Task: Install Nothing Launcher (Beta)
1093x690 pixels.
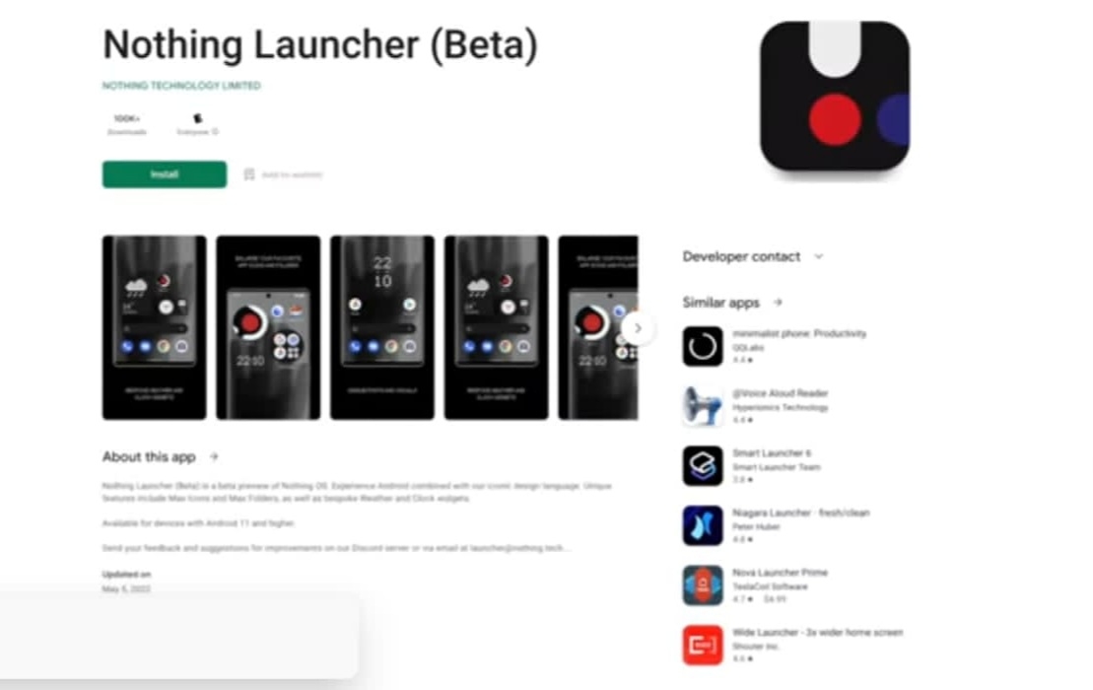Action: point(165,174)
